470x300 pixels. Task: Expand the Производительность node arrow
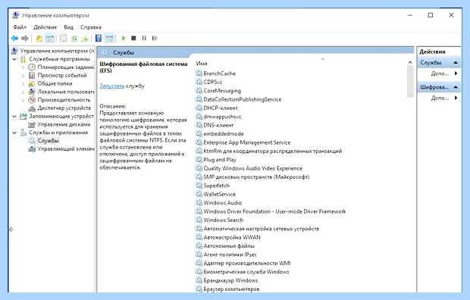pos(23,100)
